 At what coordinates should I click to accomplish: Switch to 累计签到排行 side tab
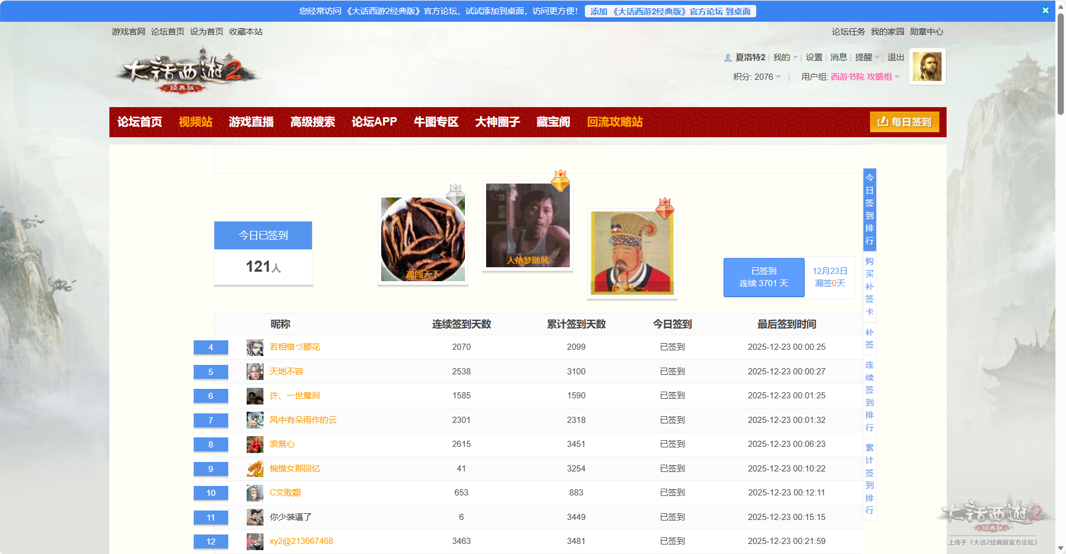[x=870, y=479]
